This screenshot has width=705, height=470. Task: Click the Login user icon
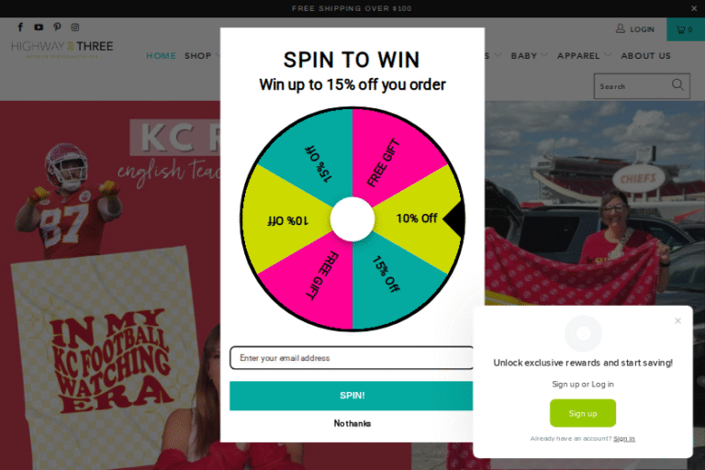pyautogui.click(x=621, y=28)
